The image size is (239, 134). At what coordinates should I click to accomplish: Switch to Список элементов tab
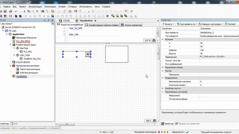click(x=131, y=25)
